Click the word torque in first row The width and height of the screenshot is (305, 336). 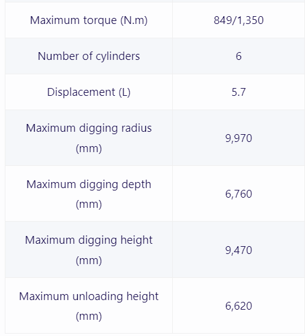pos(100,21)
